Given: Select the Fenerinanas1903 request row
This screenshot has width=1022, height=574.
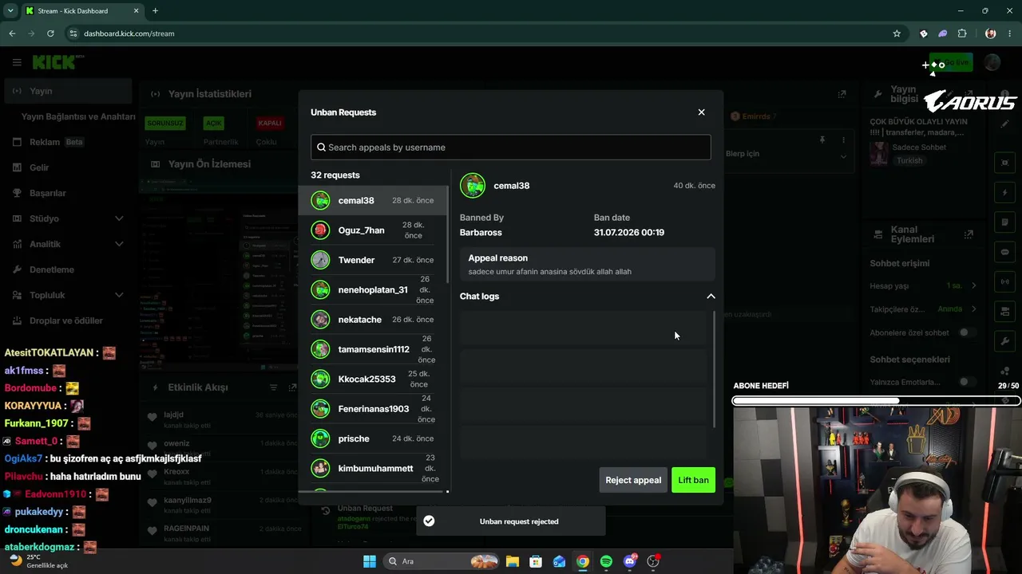Looking at the screenshot, I should [x=373, y=409].
